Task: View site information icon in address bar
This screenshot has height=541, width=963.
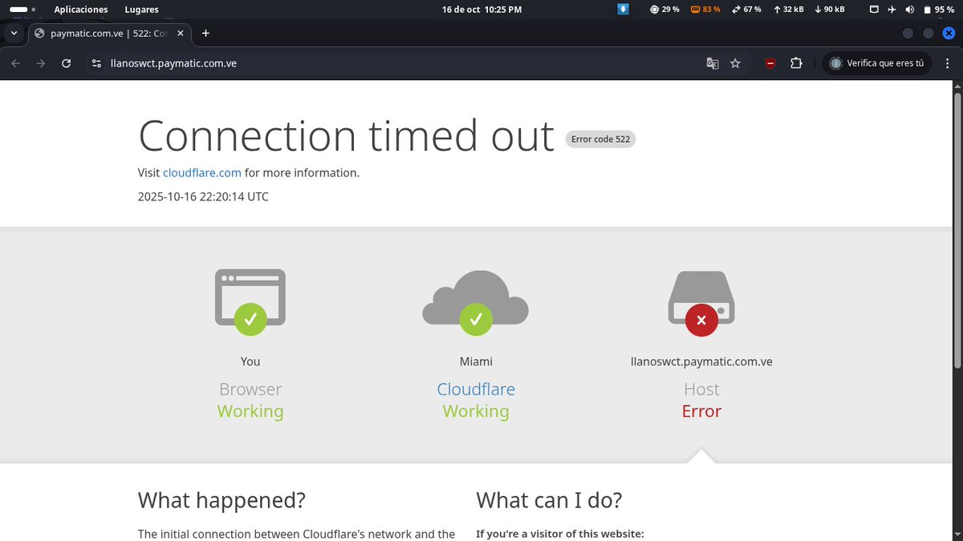Action: click(96, 63)
